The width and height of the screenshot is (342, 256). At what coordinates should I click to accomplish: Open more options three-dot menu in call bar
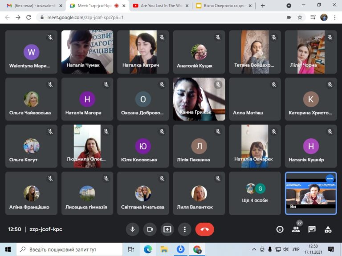[x=184, y=229]
